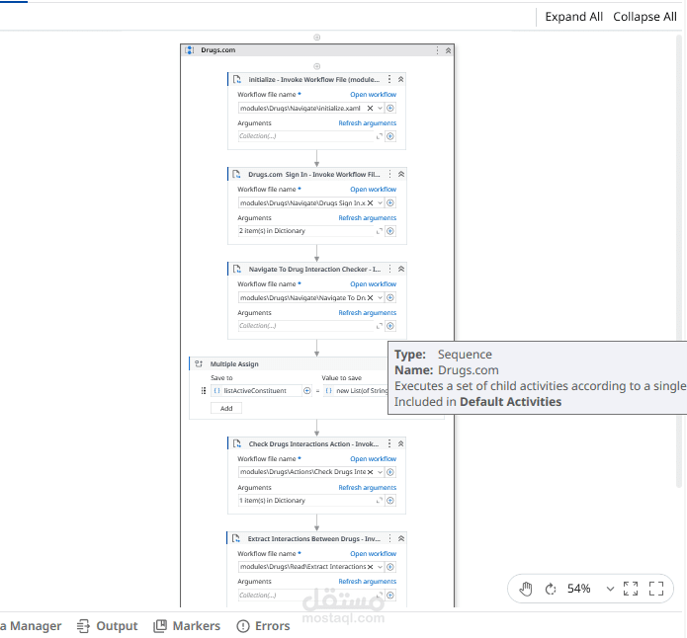Click plus beside 1 item(s) in Dictionary
Screen dimensions: 687x638
tap(389, 501)
